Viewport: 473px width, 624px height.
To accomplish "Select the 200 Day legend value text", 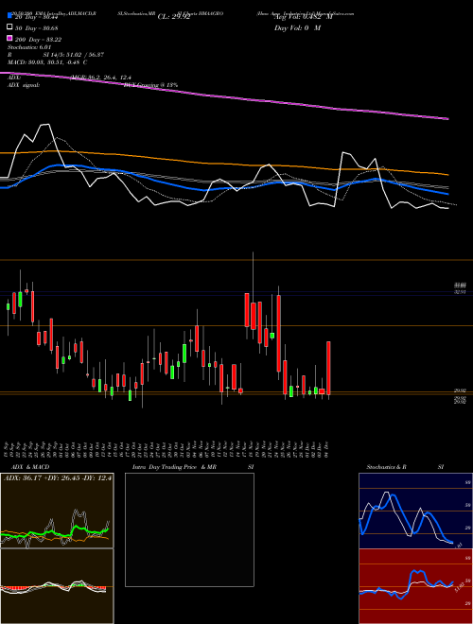I will click(38, 40).
